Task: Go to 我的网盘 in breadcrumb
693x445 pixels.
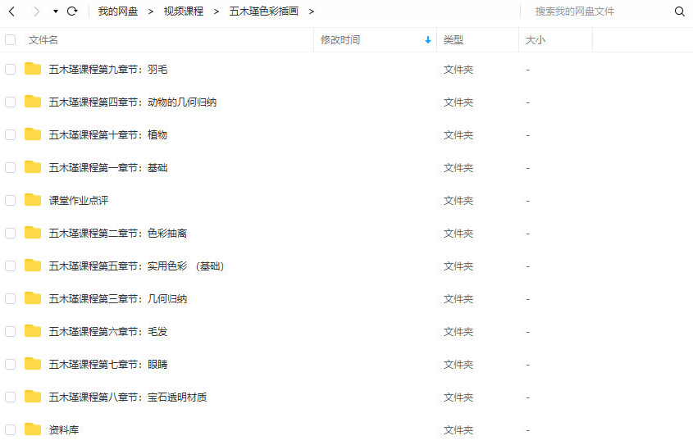Action: [118, 11]
